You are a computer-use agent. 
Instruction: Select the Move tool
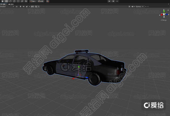tap(6, 1)
